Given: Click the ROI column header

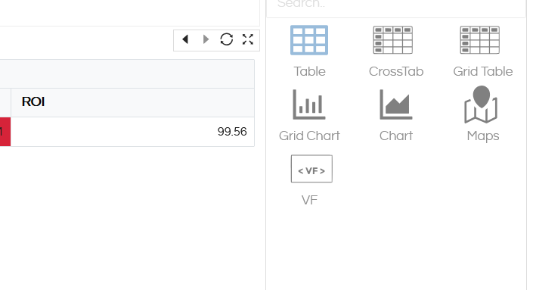Looking at the screenshot, I should pyautogui.click(x=132, y=102).
